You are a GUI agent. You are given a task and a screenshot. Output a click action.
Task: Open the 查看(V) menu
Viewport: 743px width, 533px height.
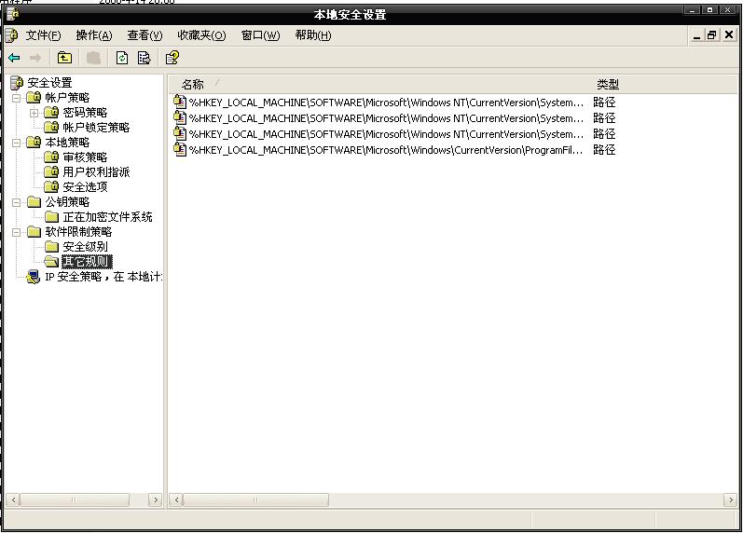[144, 35]
